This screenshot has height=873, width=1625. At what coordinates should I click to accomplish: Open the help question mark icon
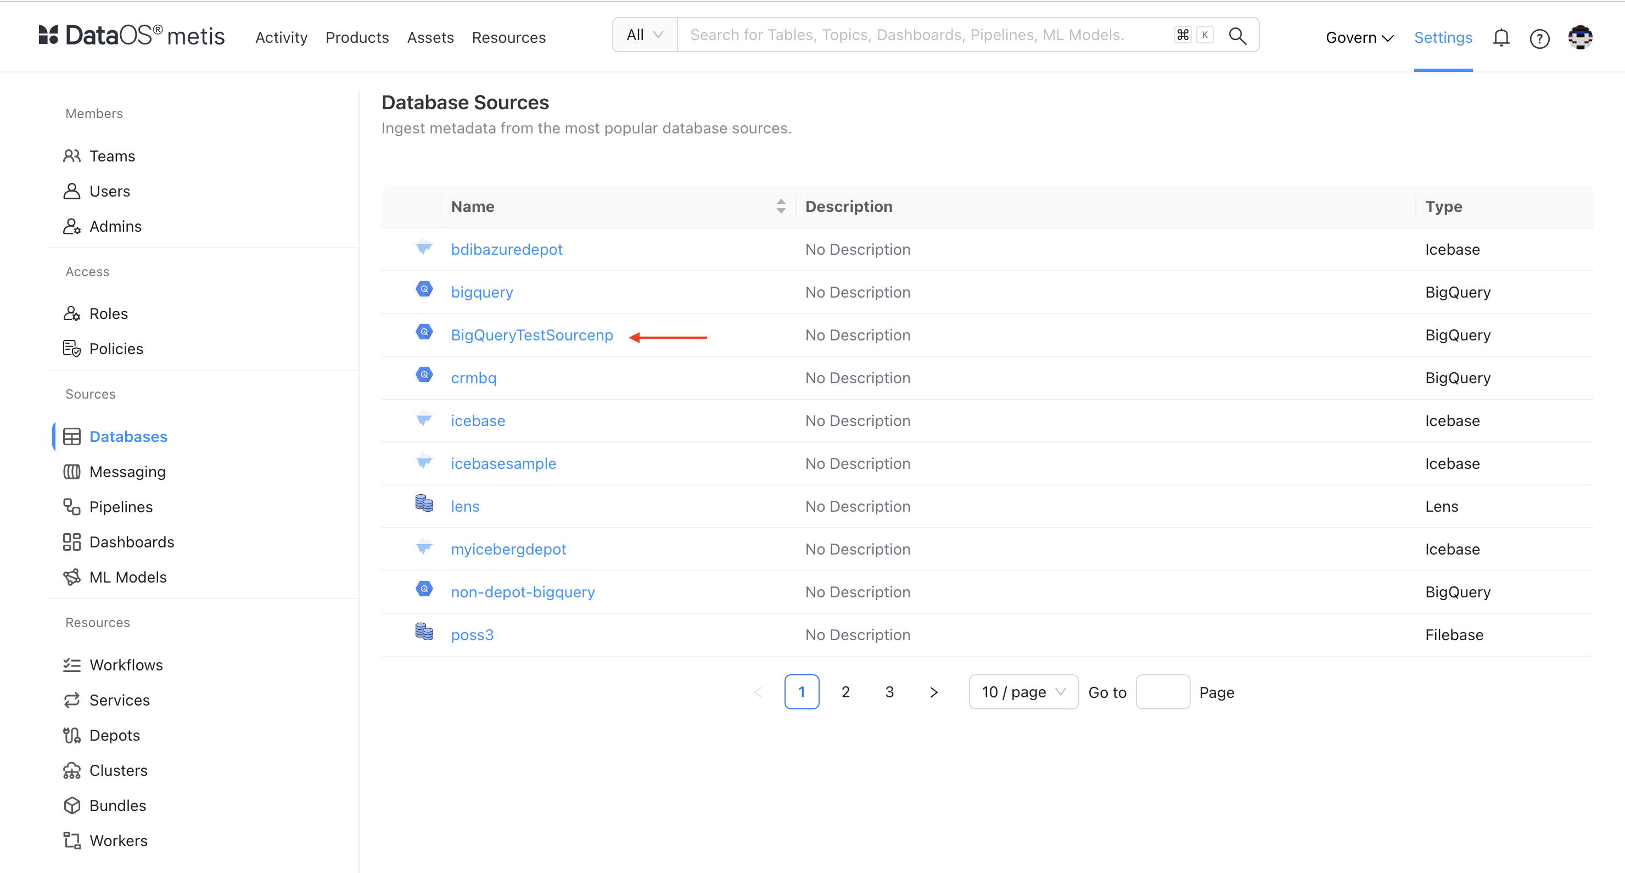tap(1539, 38)
